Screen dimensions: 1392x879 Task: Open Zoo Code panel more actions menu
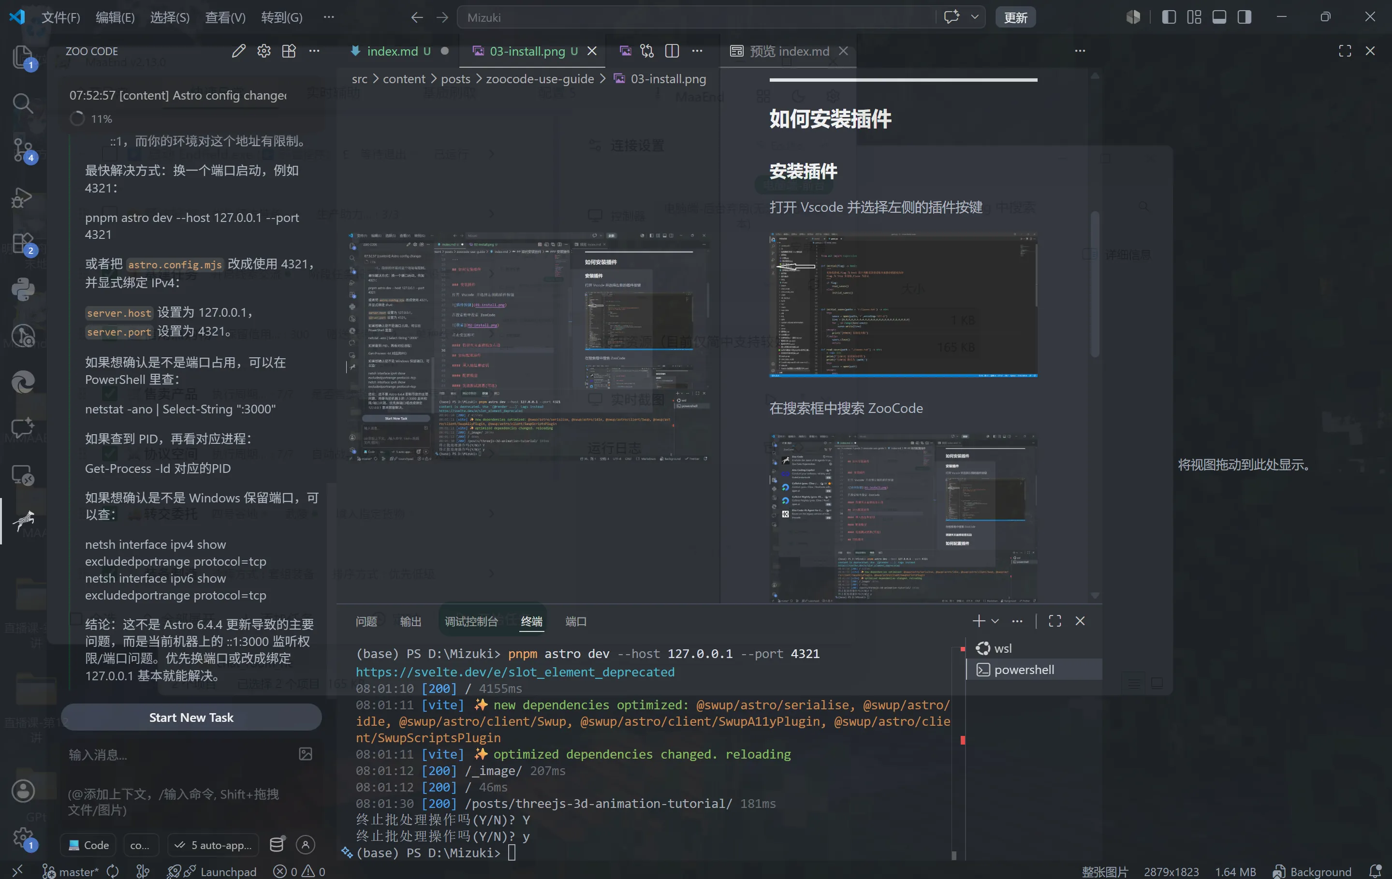[314, 51]
